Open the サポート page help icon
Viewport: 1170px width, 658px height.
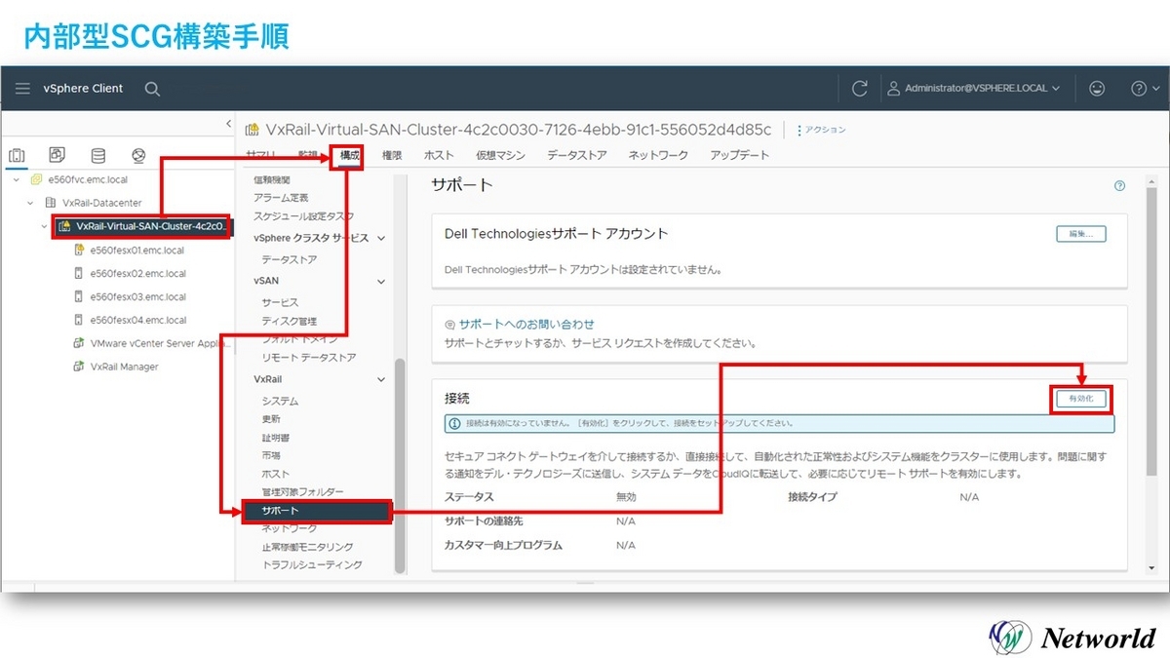(x=1119, y=185)
